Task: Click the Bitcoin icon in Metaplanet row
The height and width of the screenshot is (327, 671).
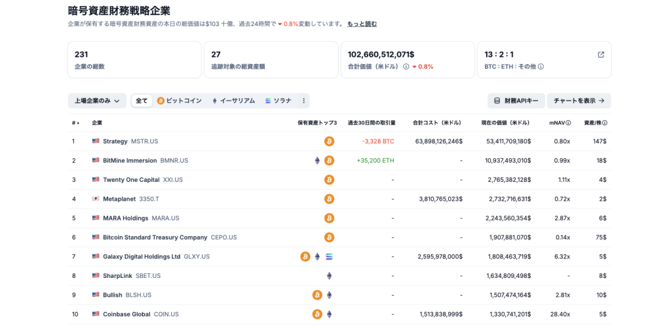Action: (x=329, y=199)
